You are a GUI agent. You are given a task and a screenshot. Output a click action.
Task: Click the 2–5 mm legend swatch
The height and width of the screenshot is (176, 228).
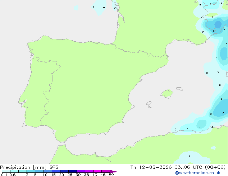pos(31,171)
